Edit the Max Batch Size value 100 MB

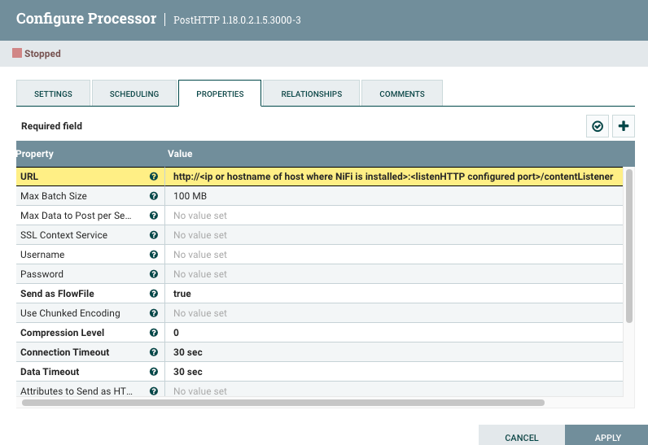pos(394,196)
